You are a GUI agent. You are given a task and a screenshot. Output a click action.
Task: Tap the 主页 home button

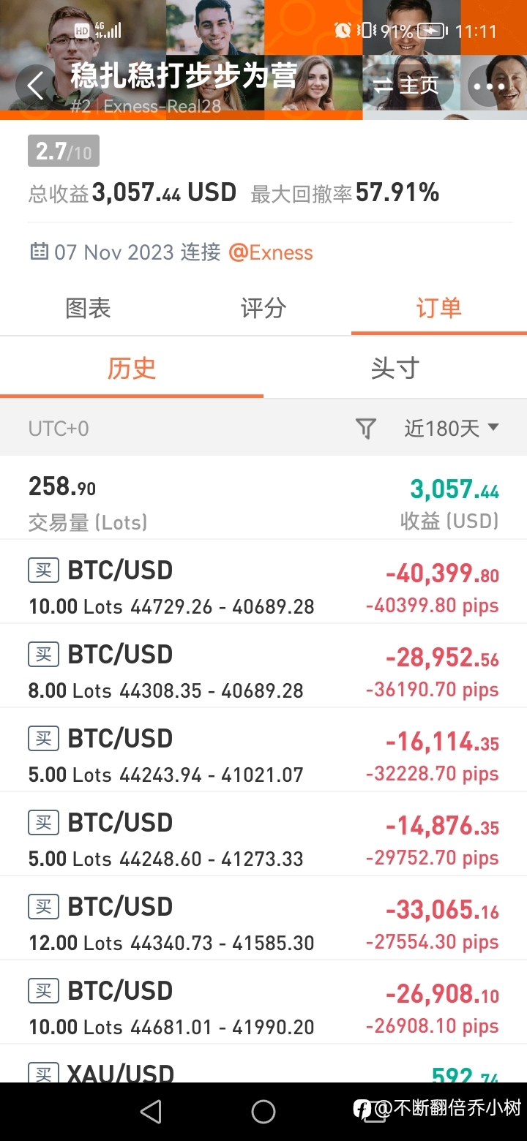tap(406, 86)
